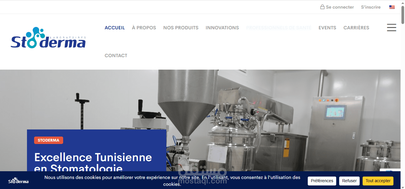
Task: Click the lock icon beside Se connecter
Action: (322, 7)
